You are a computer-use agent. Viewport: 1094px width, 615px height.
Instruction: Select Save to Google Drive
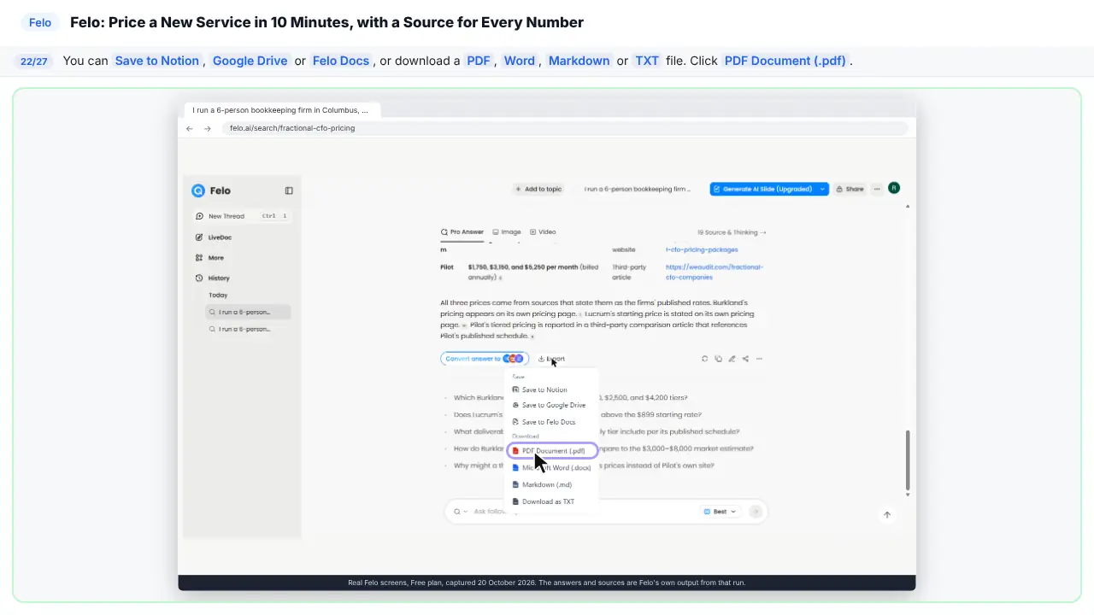(x=551, y=406)
